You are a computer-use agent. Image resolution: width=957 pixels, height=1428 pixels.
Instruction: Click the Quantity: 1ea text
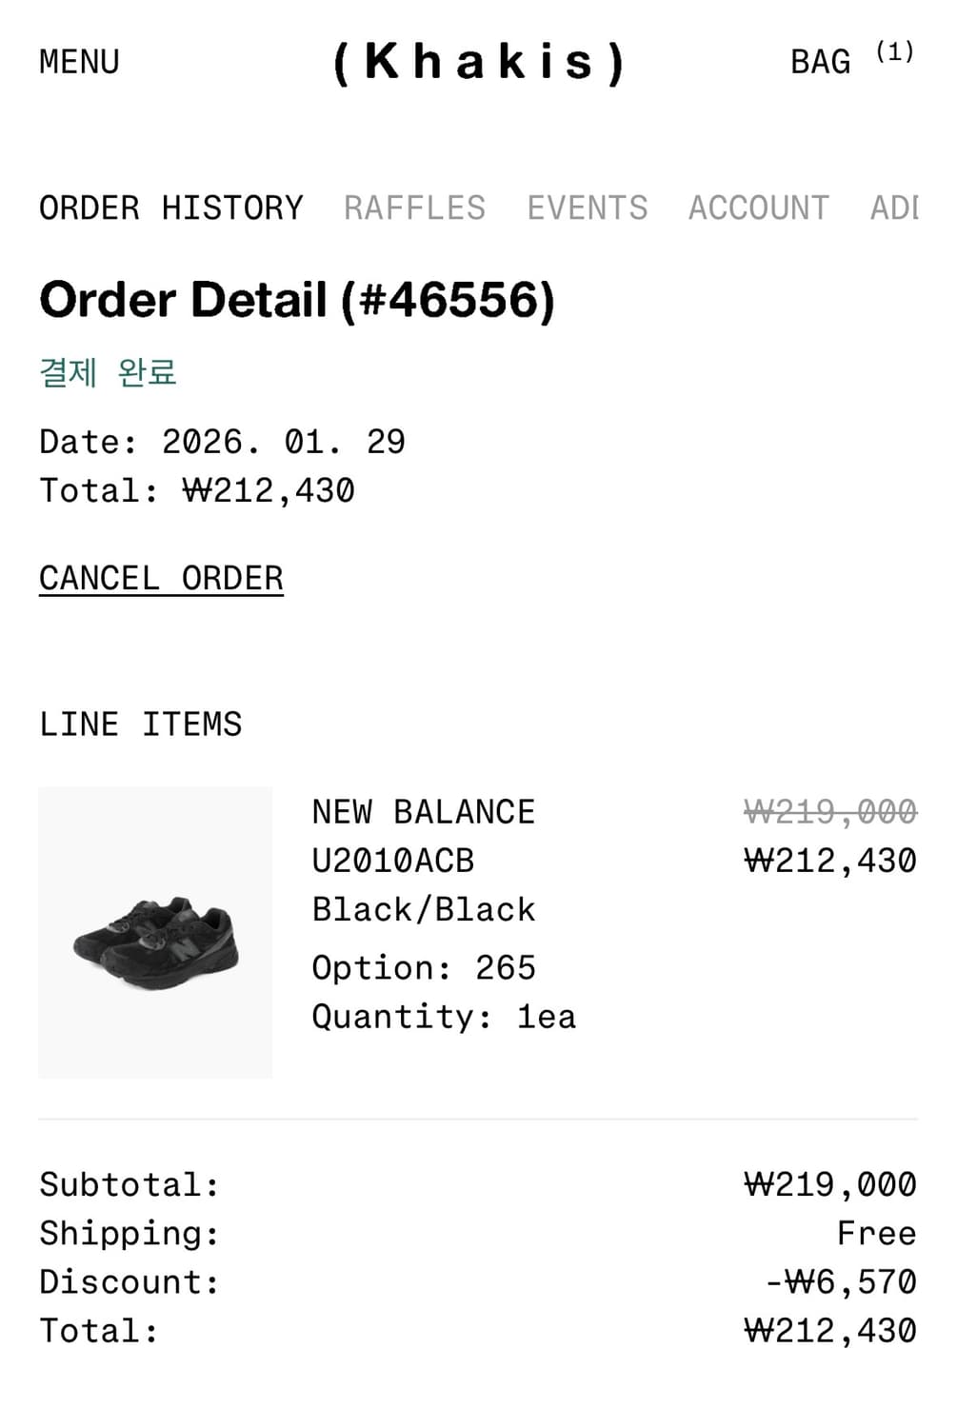tap(444, 1017)
